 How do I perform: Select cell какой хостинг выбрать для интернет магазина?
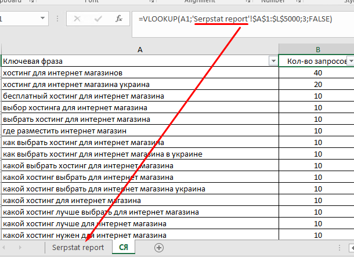point(140,178)
